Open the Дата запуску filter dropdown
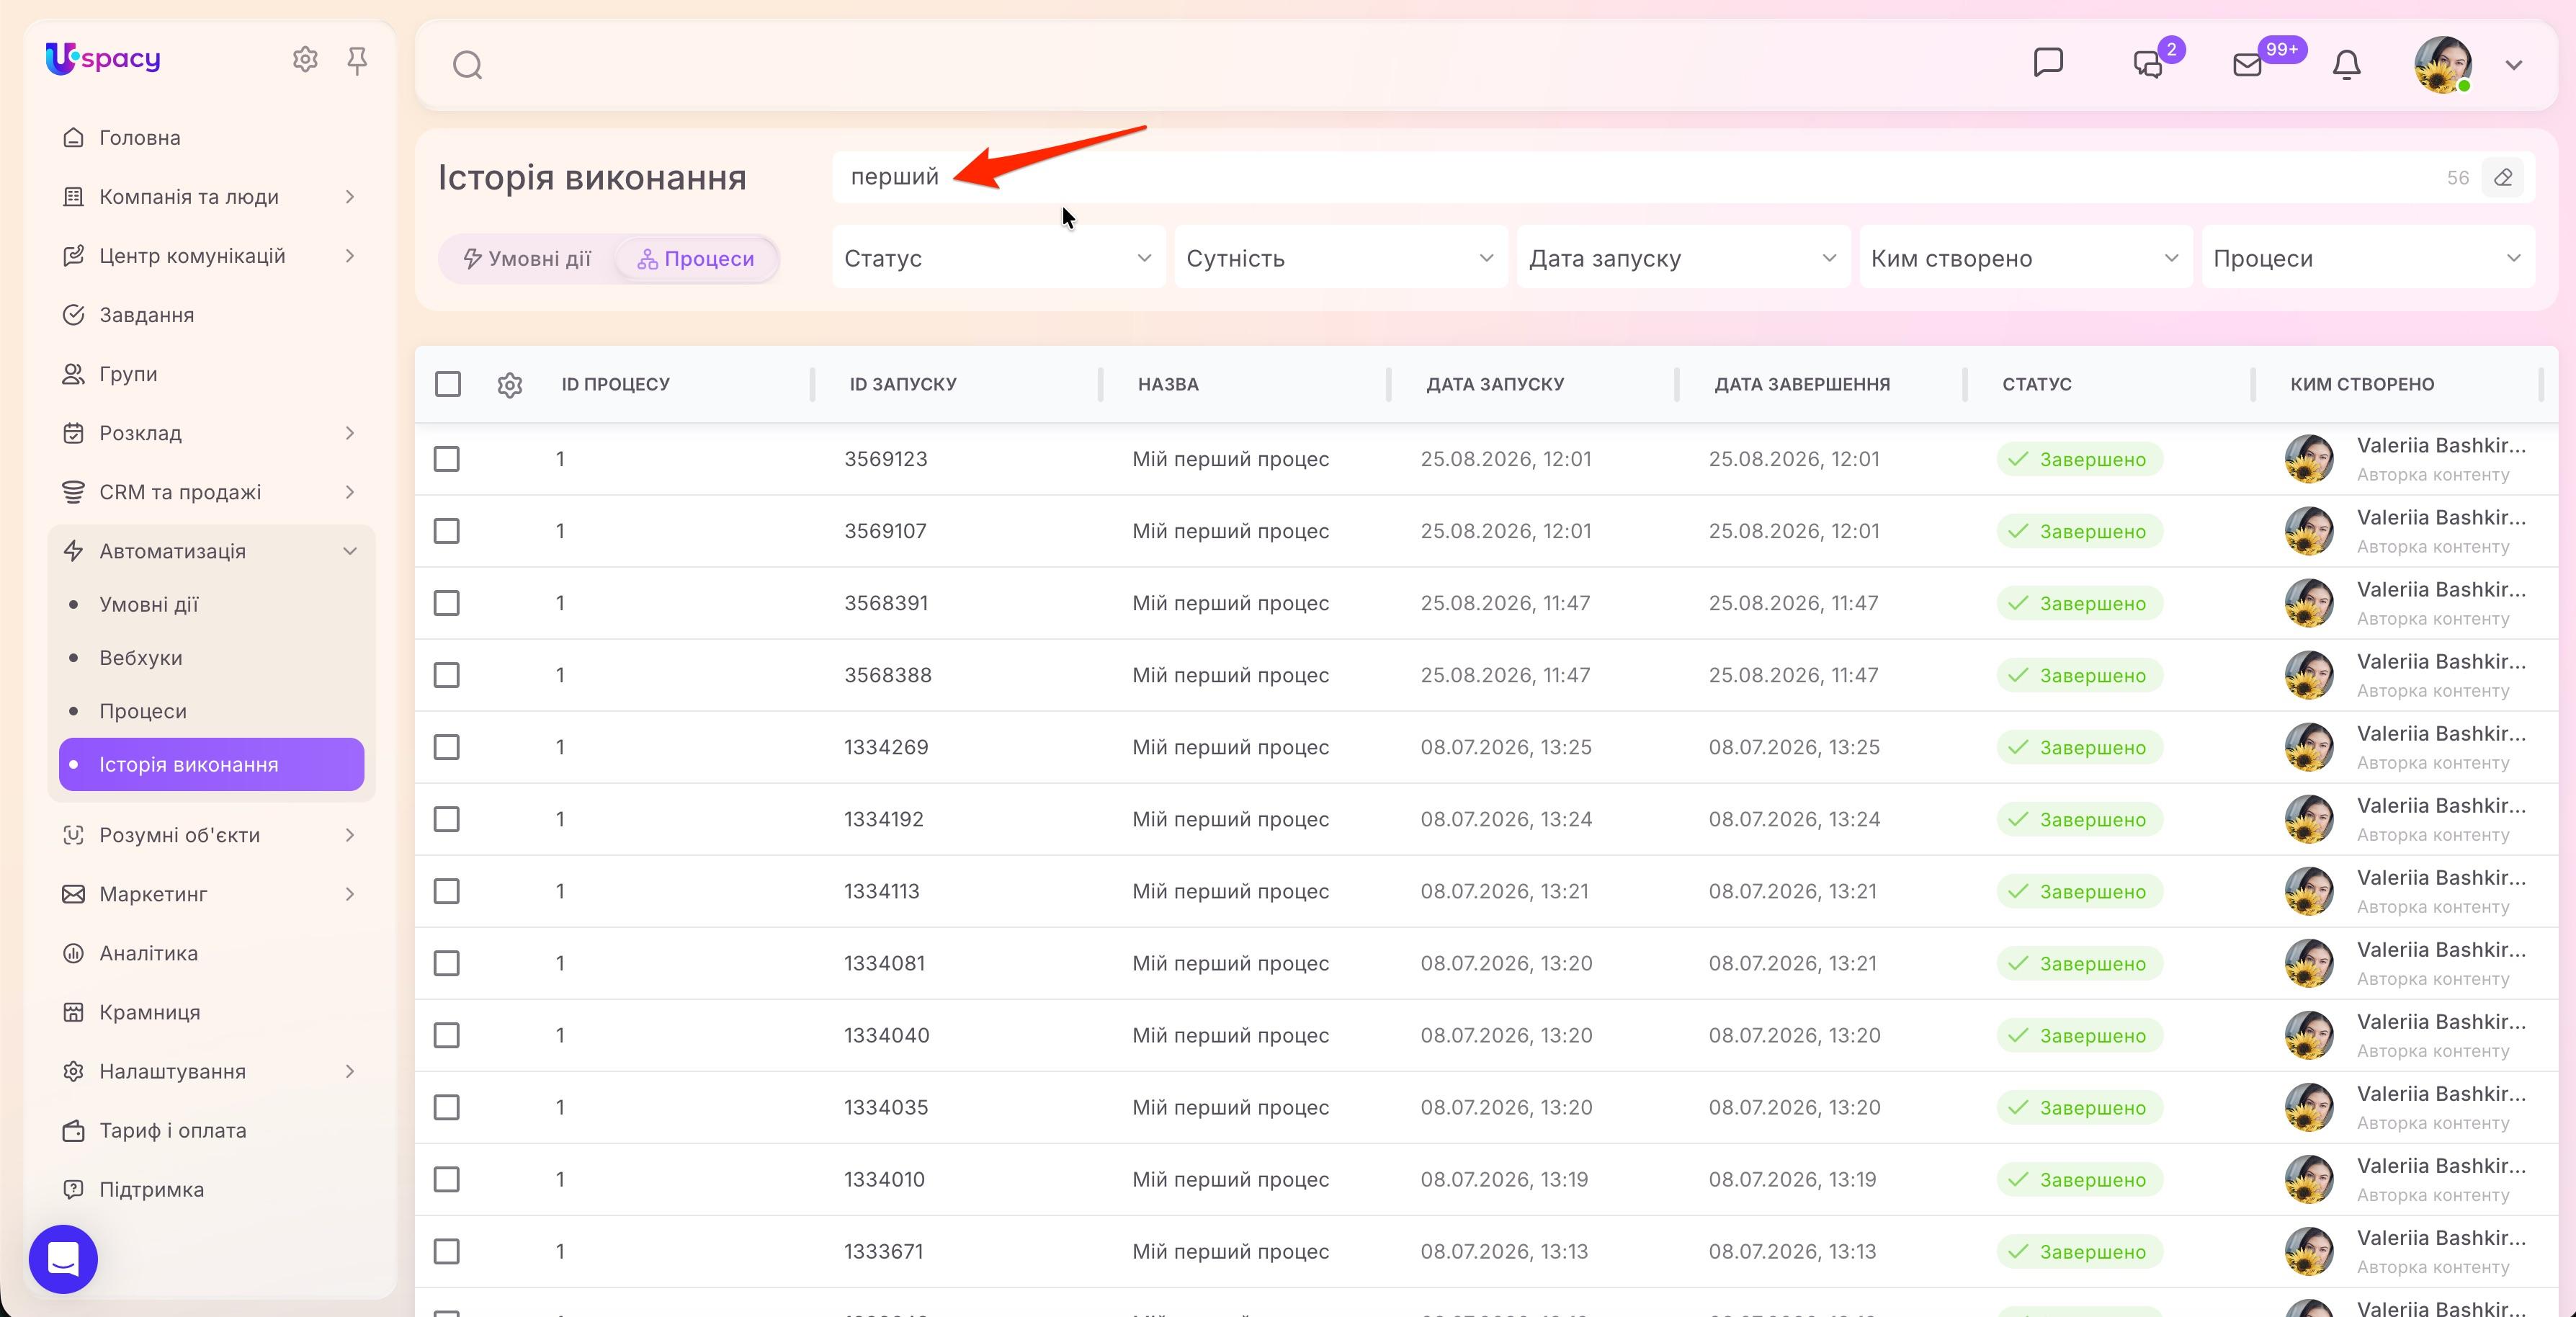This screenshot has width=2576, height=1317. point(1683,258)
